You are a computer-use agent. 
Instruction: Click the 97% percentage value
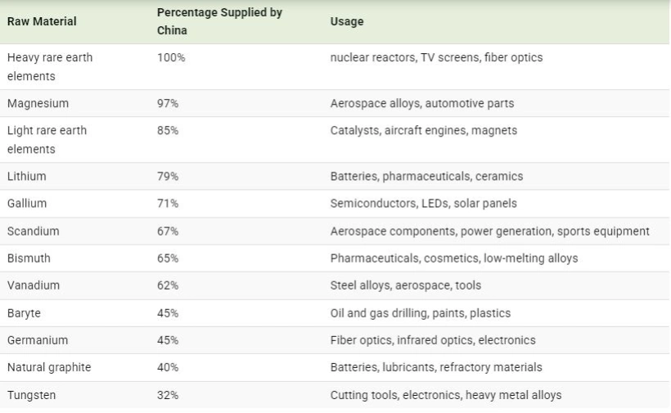pyautogui.click(x=168, y=103)
